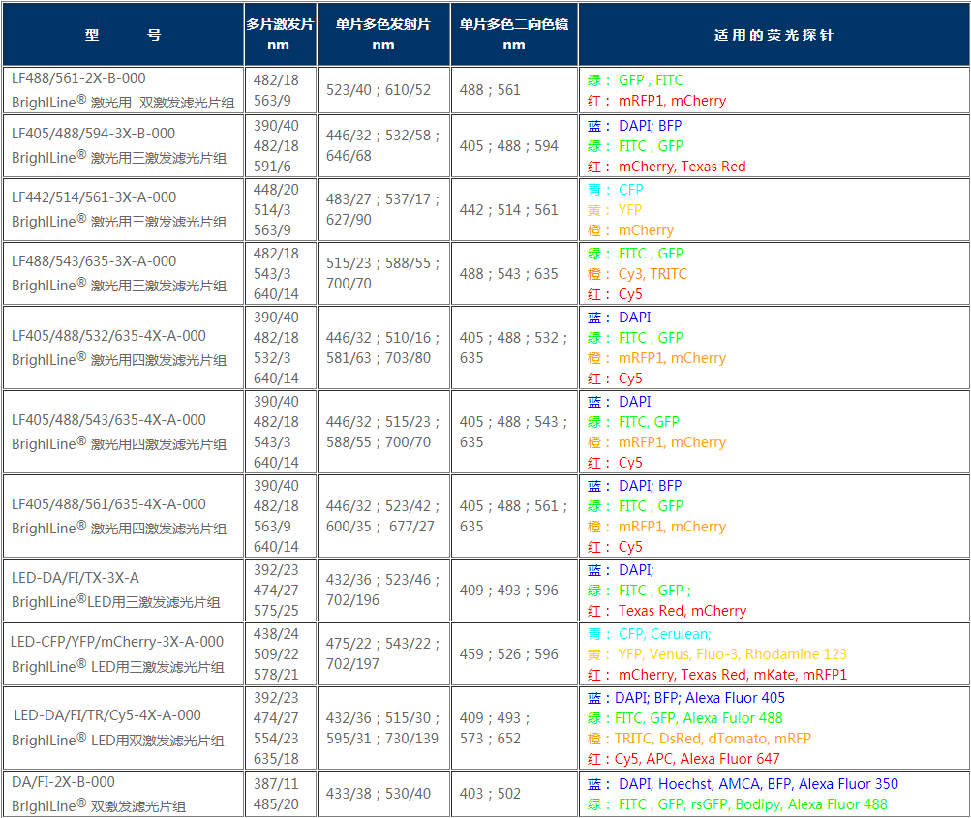Select excitation value 532/3
Image resolution: width=971 pixels, height=818 pixels.
click(272, 358)
